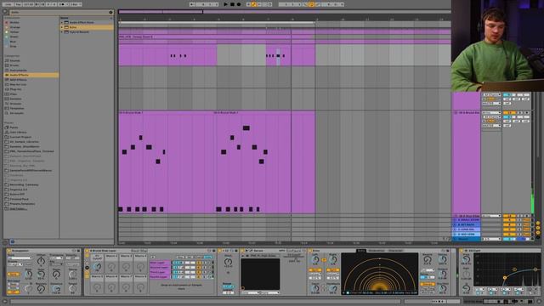
Task: Solo the Bruise Stab track
Action: pos(520,113)
